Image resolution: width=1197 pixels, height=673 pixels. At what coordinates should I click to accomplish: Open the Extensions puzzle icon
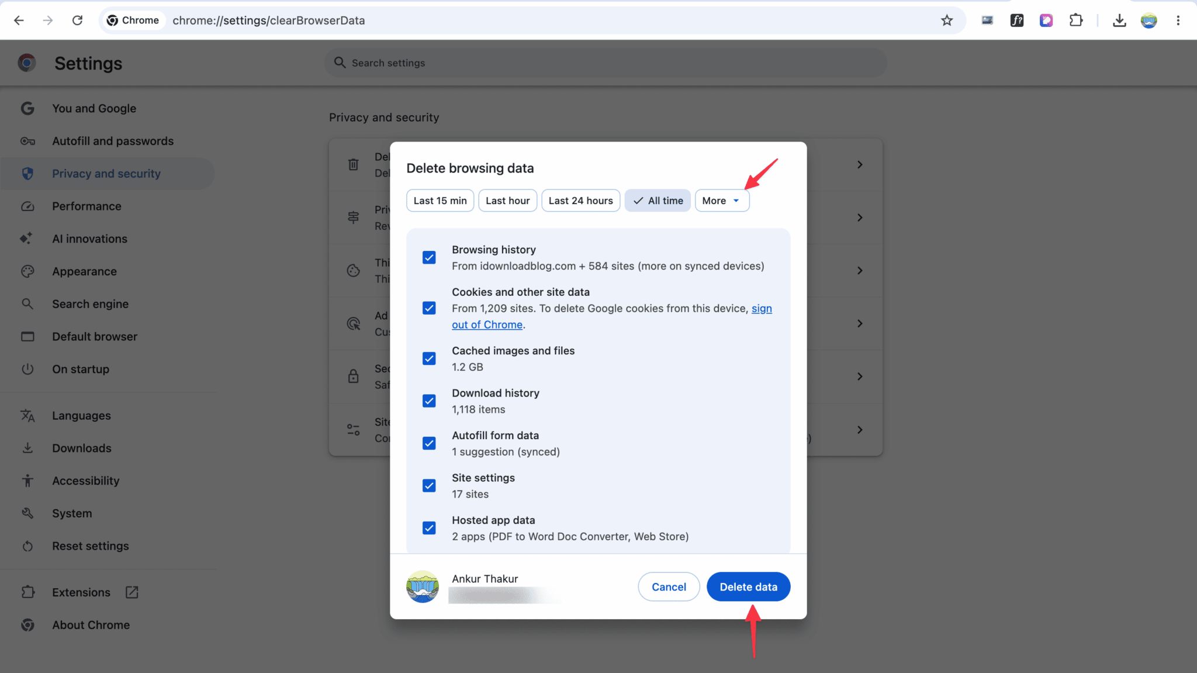[1075, 20]
